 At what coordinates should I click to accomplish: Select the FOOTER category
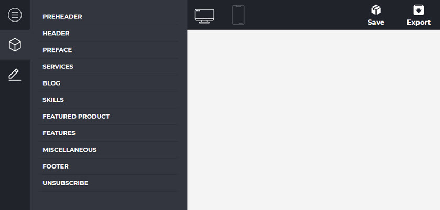(x=108, y=166)
